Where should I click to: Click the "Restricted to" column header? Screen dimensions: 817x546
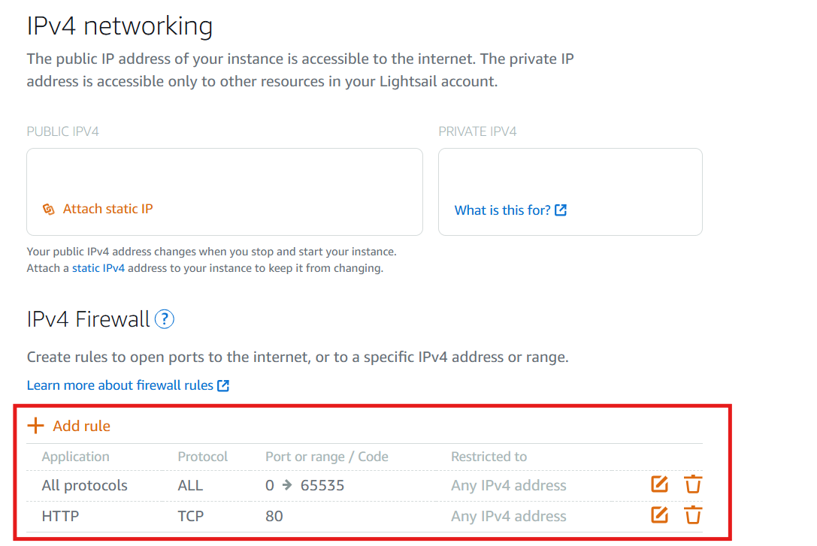pyautogui.click(x=489, y=457)
